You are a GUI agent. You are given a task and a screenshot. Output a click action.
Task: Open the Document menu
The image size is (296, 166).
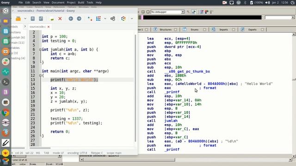coord(58,2)
